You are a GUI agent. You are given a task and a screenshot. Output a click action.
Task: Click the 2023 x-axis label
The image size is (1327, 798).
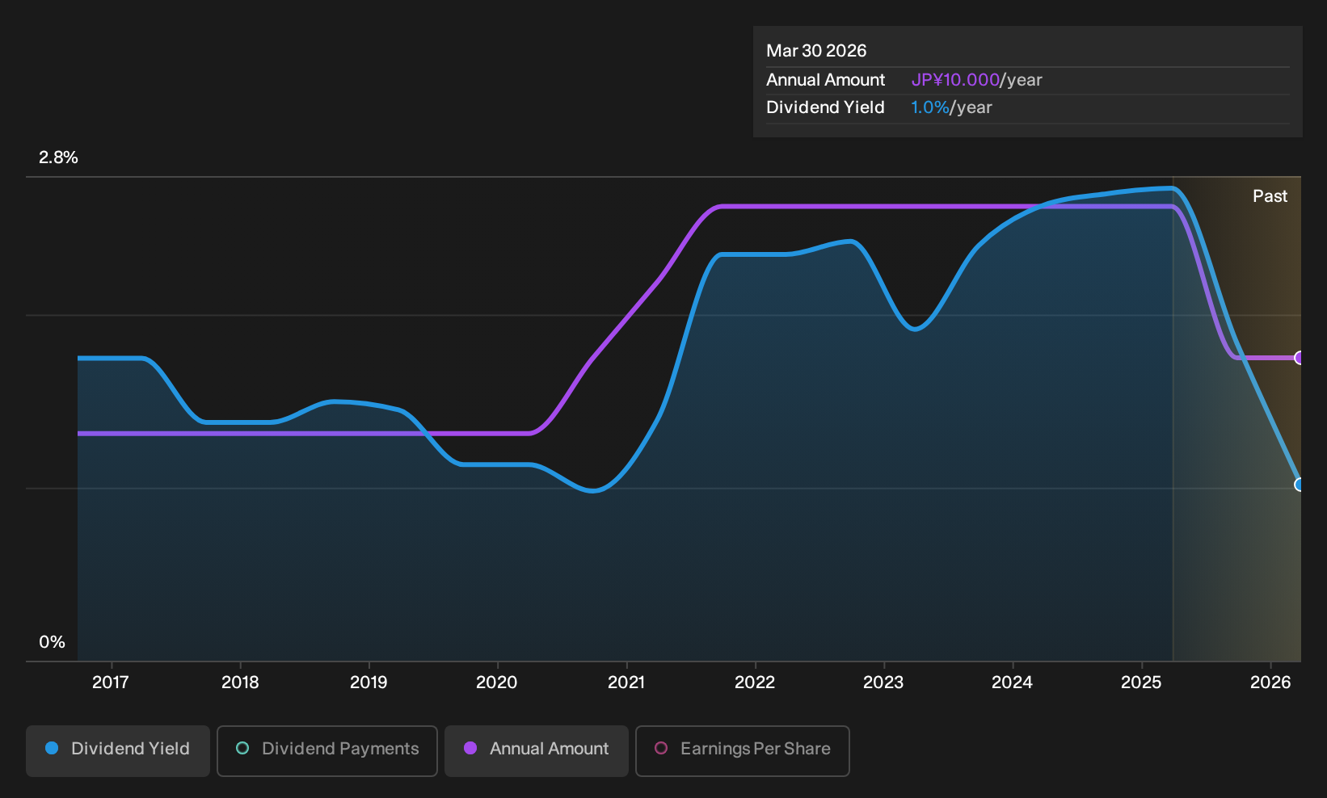pos(883,682)
